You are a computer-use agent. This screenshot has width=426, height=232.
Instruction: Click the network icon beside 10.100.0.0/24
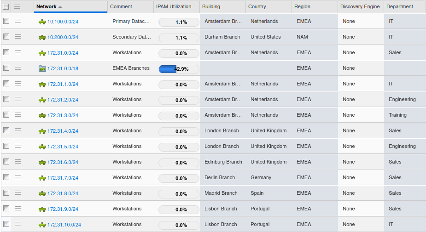coord(42,22)
